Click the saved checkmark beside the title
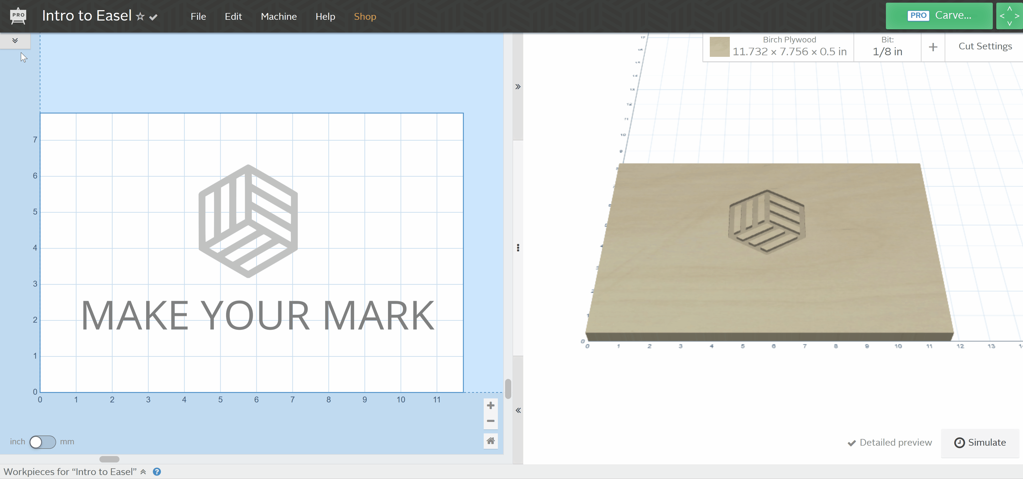1023x479 pixels. point(153,17)
